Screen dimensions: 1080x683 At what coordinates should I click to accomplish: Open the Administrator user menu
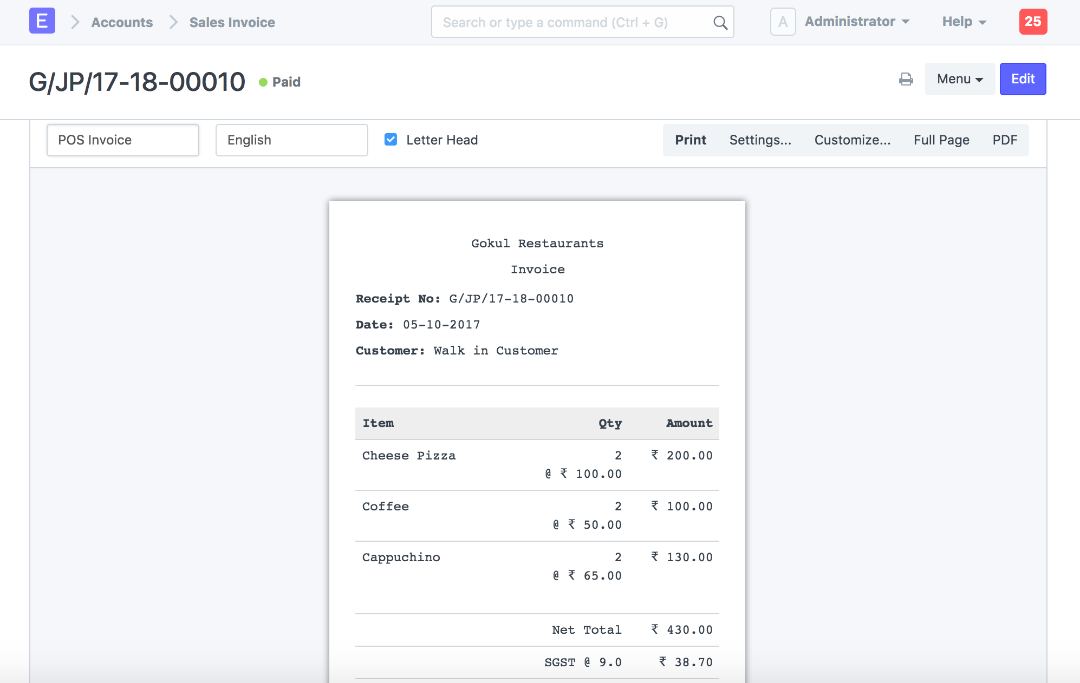click(857, 22)
